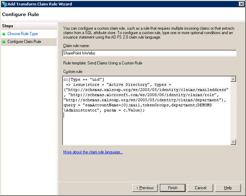Focus the Claim rule name field
The width and height of the screenshot is (246, 196).
149,53
